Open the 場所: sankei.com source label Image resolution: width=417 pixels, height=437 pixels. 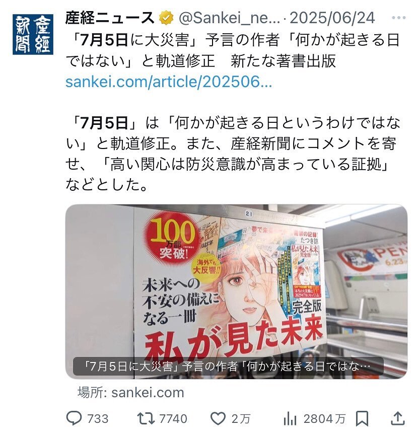[x=131, y=393]
